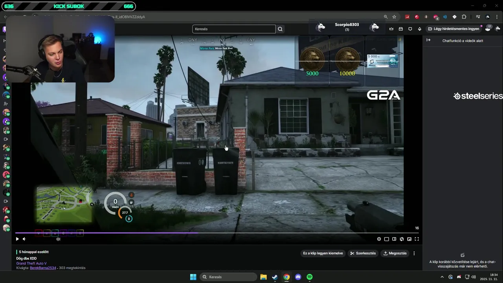Click the followed channels person-plus sidebar icon
The width and height of the screenshot is (503, 283).
[6, 104]
